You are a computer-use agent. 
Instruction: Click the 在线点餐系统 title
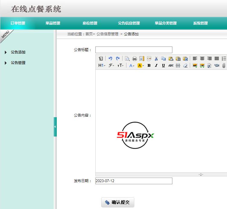(x=36, y=9)
